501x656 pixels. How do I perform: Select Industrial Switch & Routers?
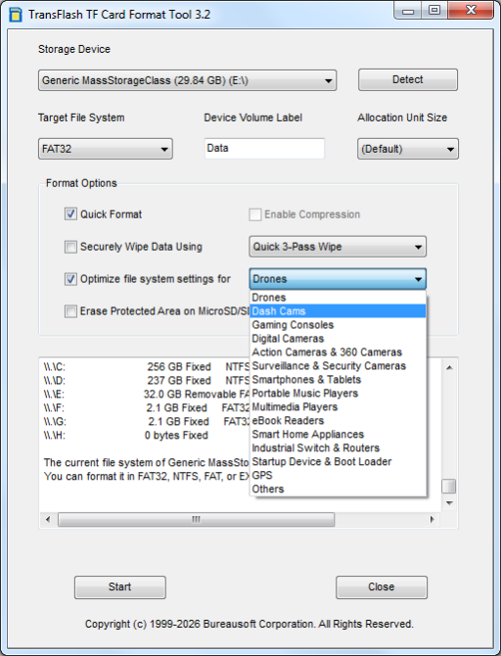click(338, 447)
